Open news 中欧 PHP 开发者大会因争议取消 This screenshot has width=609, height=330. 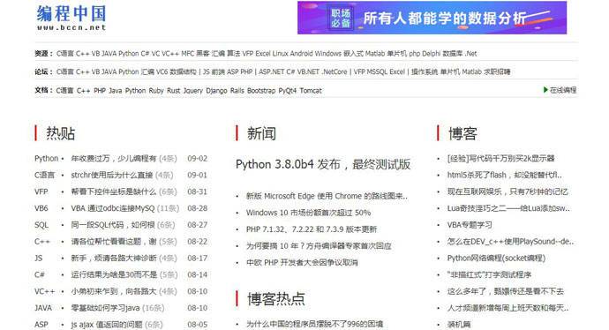tap(302, 263)
